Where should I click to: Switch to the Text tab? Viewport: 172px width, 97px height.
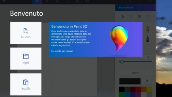point(67,1)
